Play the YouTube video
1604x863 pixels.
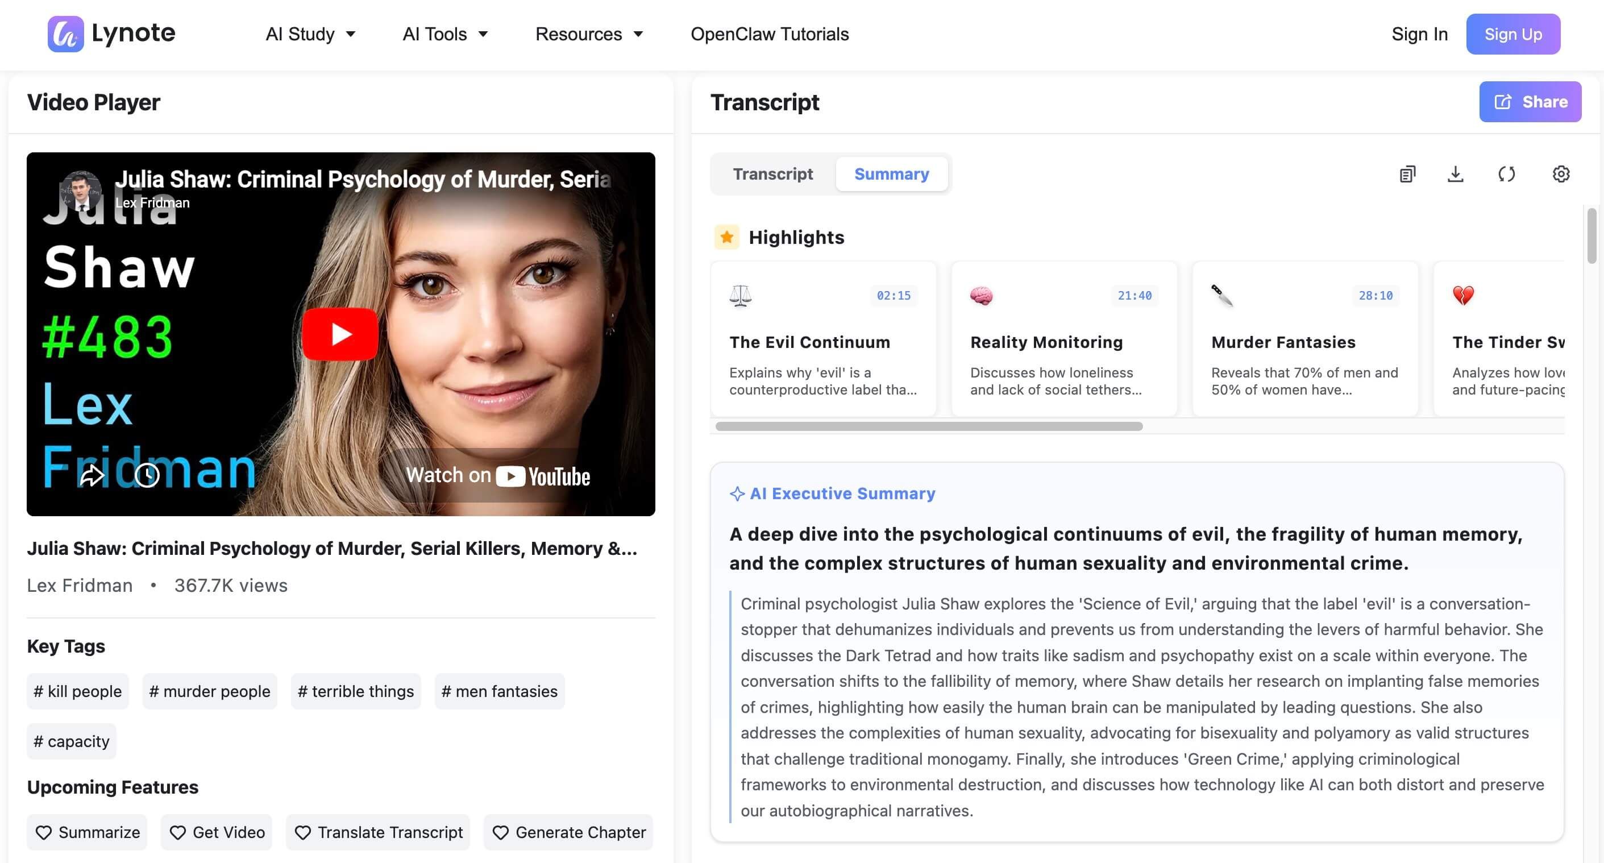340,334
